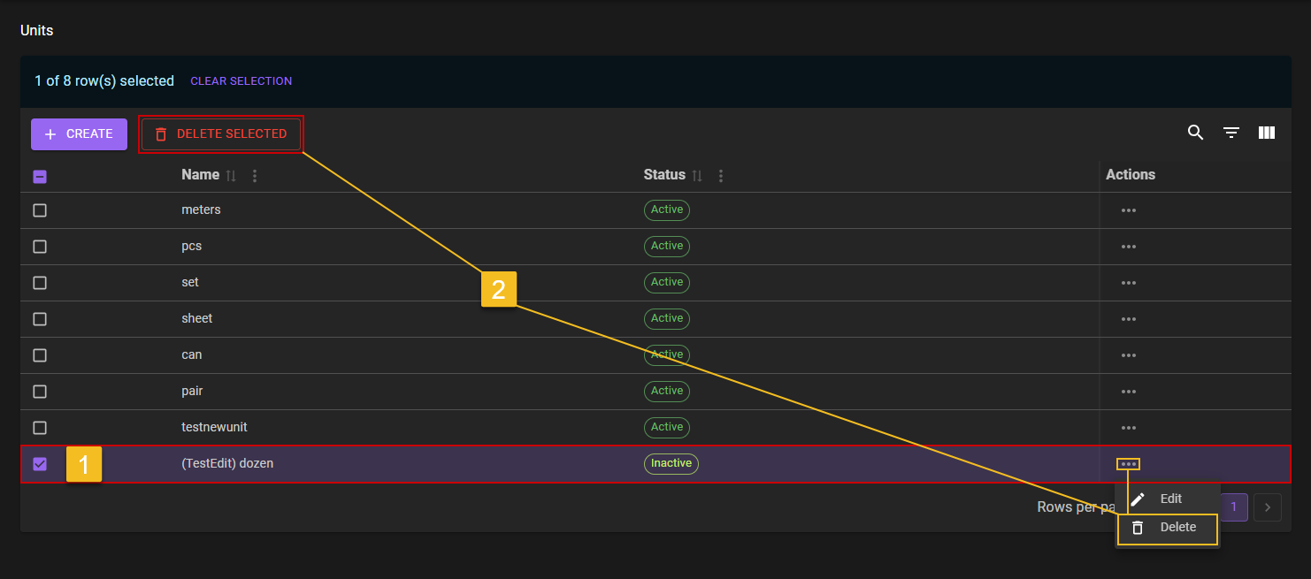The image size is (1311, 579).
Task: Click the Clear Selection link
Action: coord(241,81)
